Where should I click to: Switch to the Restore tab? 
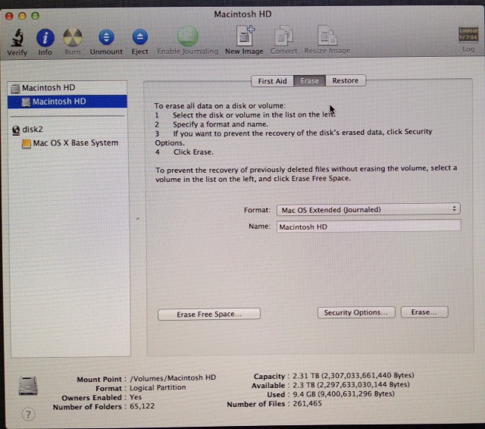coord(346,80)
